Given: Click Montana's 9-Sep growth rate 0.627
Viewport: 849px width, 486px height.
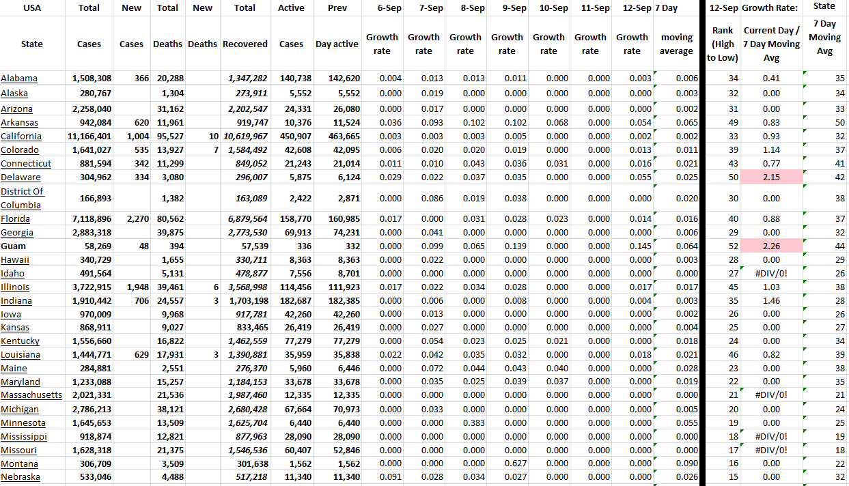Looking at the screenshot, I should (x=507, y=463).
